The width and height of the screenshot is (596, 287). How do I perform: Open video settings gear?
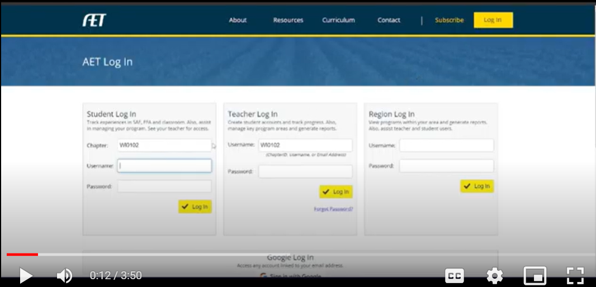(494, 275)
